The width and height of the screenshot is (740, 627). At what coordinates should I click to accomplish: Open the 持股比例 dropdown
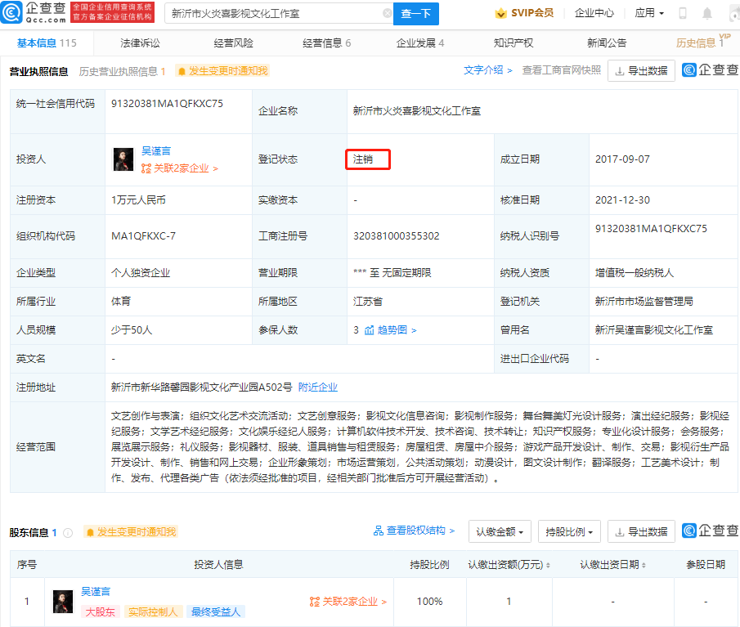(x=569, y=531)
